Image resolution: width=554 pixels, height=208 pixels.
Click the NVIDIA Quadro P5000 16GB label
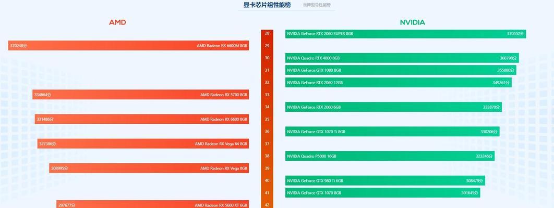pyautogui.click(x=311, y=157)
